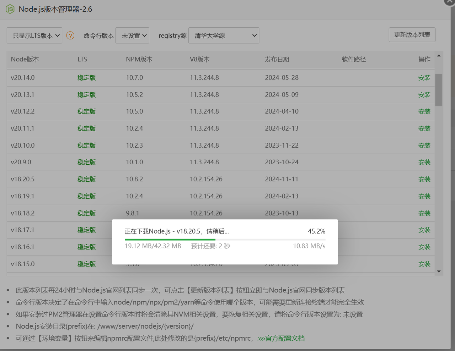This screenshot has height=351, width=455.
Task: Install Node v20.12.2
Action: (x=424, y=111)
